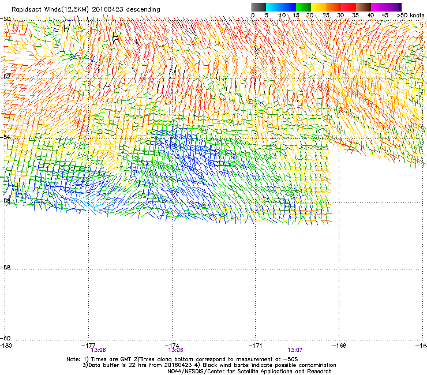Click the '-60' latitude axis label
The width and height of the screenshot is (427, 375).
click(x=5, y=338)
